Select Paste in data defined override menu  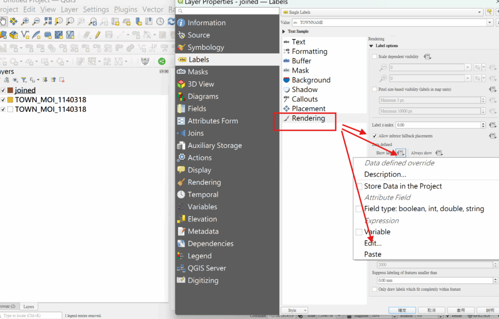coord(373,254)
